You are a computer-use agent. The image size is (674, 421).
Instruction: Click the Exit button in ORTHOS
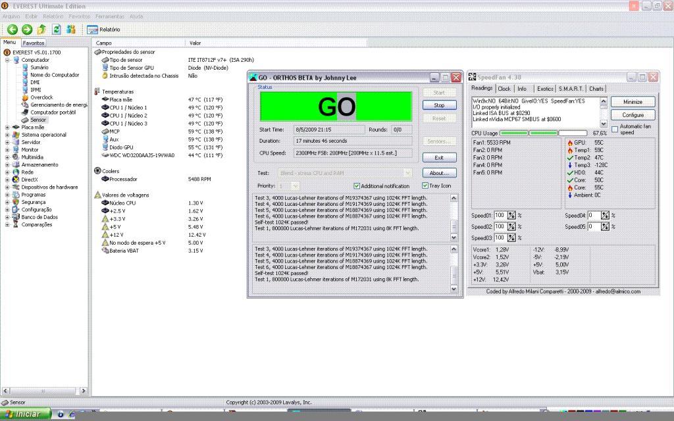439,158
